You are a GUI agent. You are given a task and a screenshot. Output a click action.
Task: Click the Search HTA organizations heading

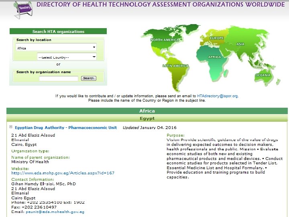click(x=58, y=31)
